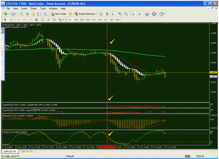219x159 pixels.
Task: Click the New Order button
Action: pyautogui.click(x=59, y=14)
